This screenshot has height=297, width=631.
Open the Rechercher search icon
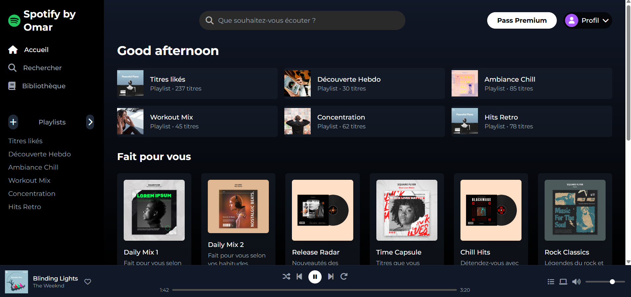[x=13, y=68]
